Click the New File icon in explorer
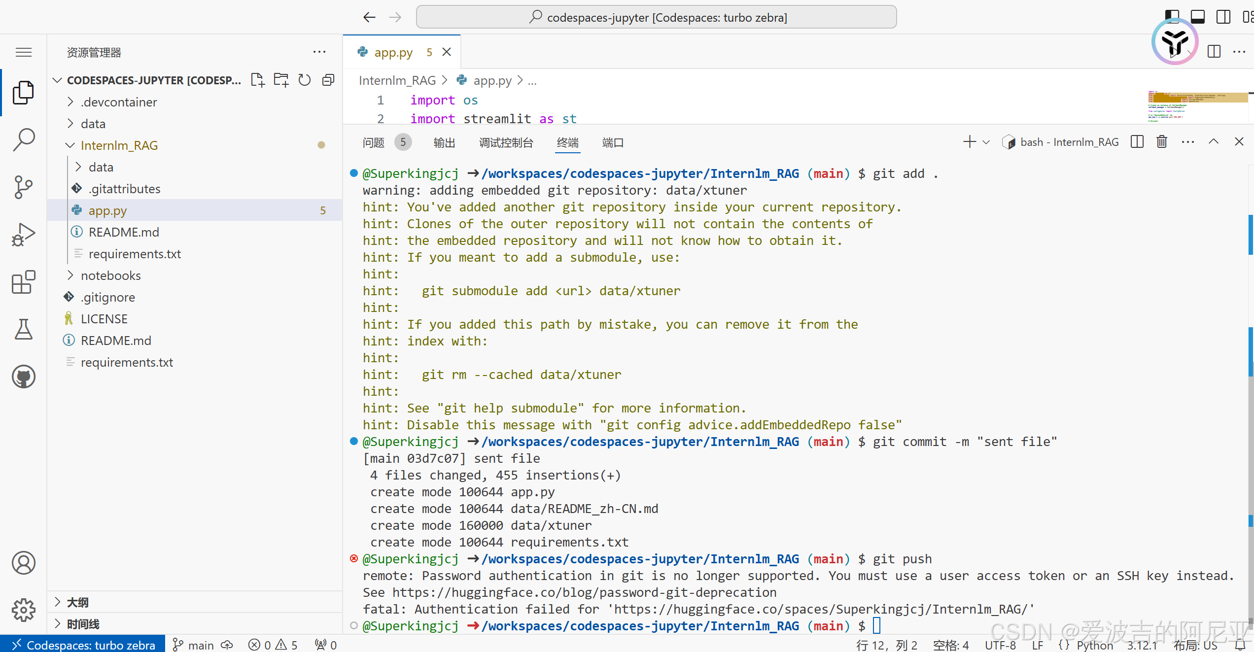1254x652 pixels. 257,80
